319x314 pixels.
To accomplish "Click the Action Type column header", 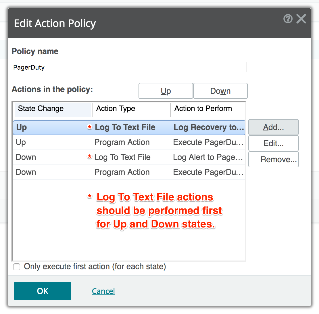I will 131,109.
